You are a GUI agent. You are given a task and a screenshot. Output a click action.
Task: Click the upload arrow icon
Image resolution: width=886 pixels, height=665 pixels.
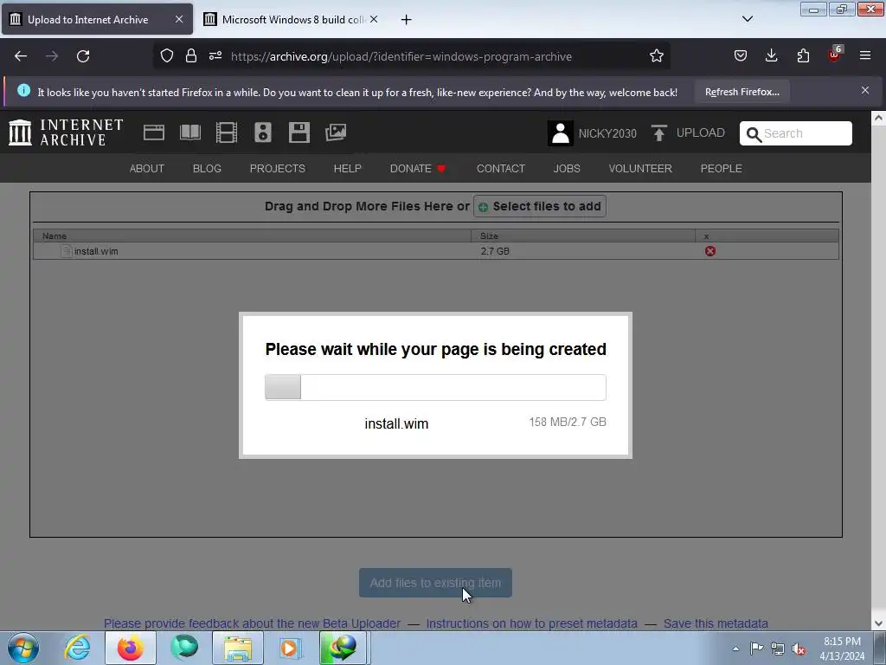(x=658, y=132)
